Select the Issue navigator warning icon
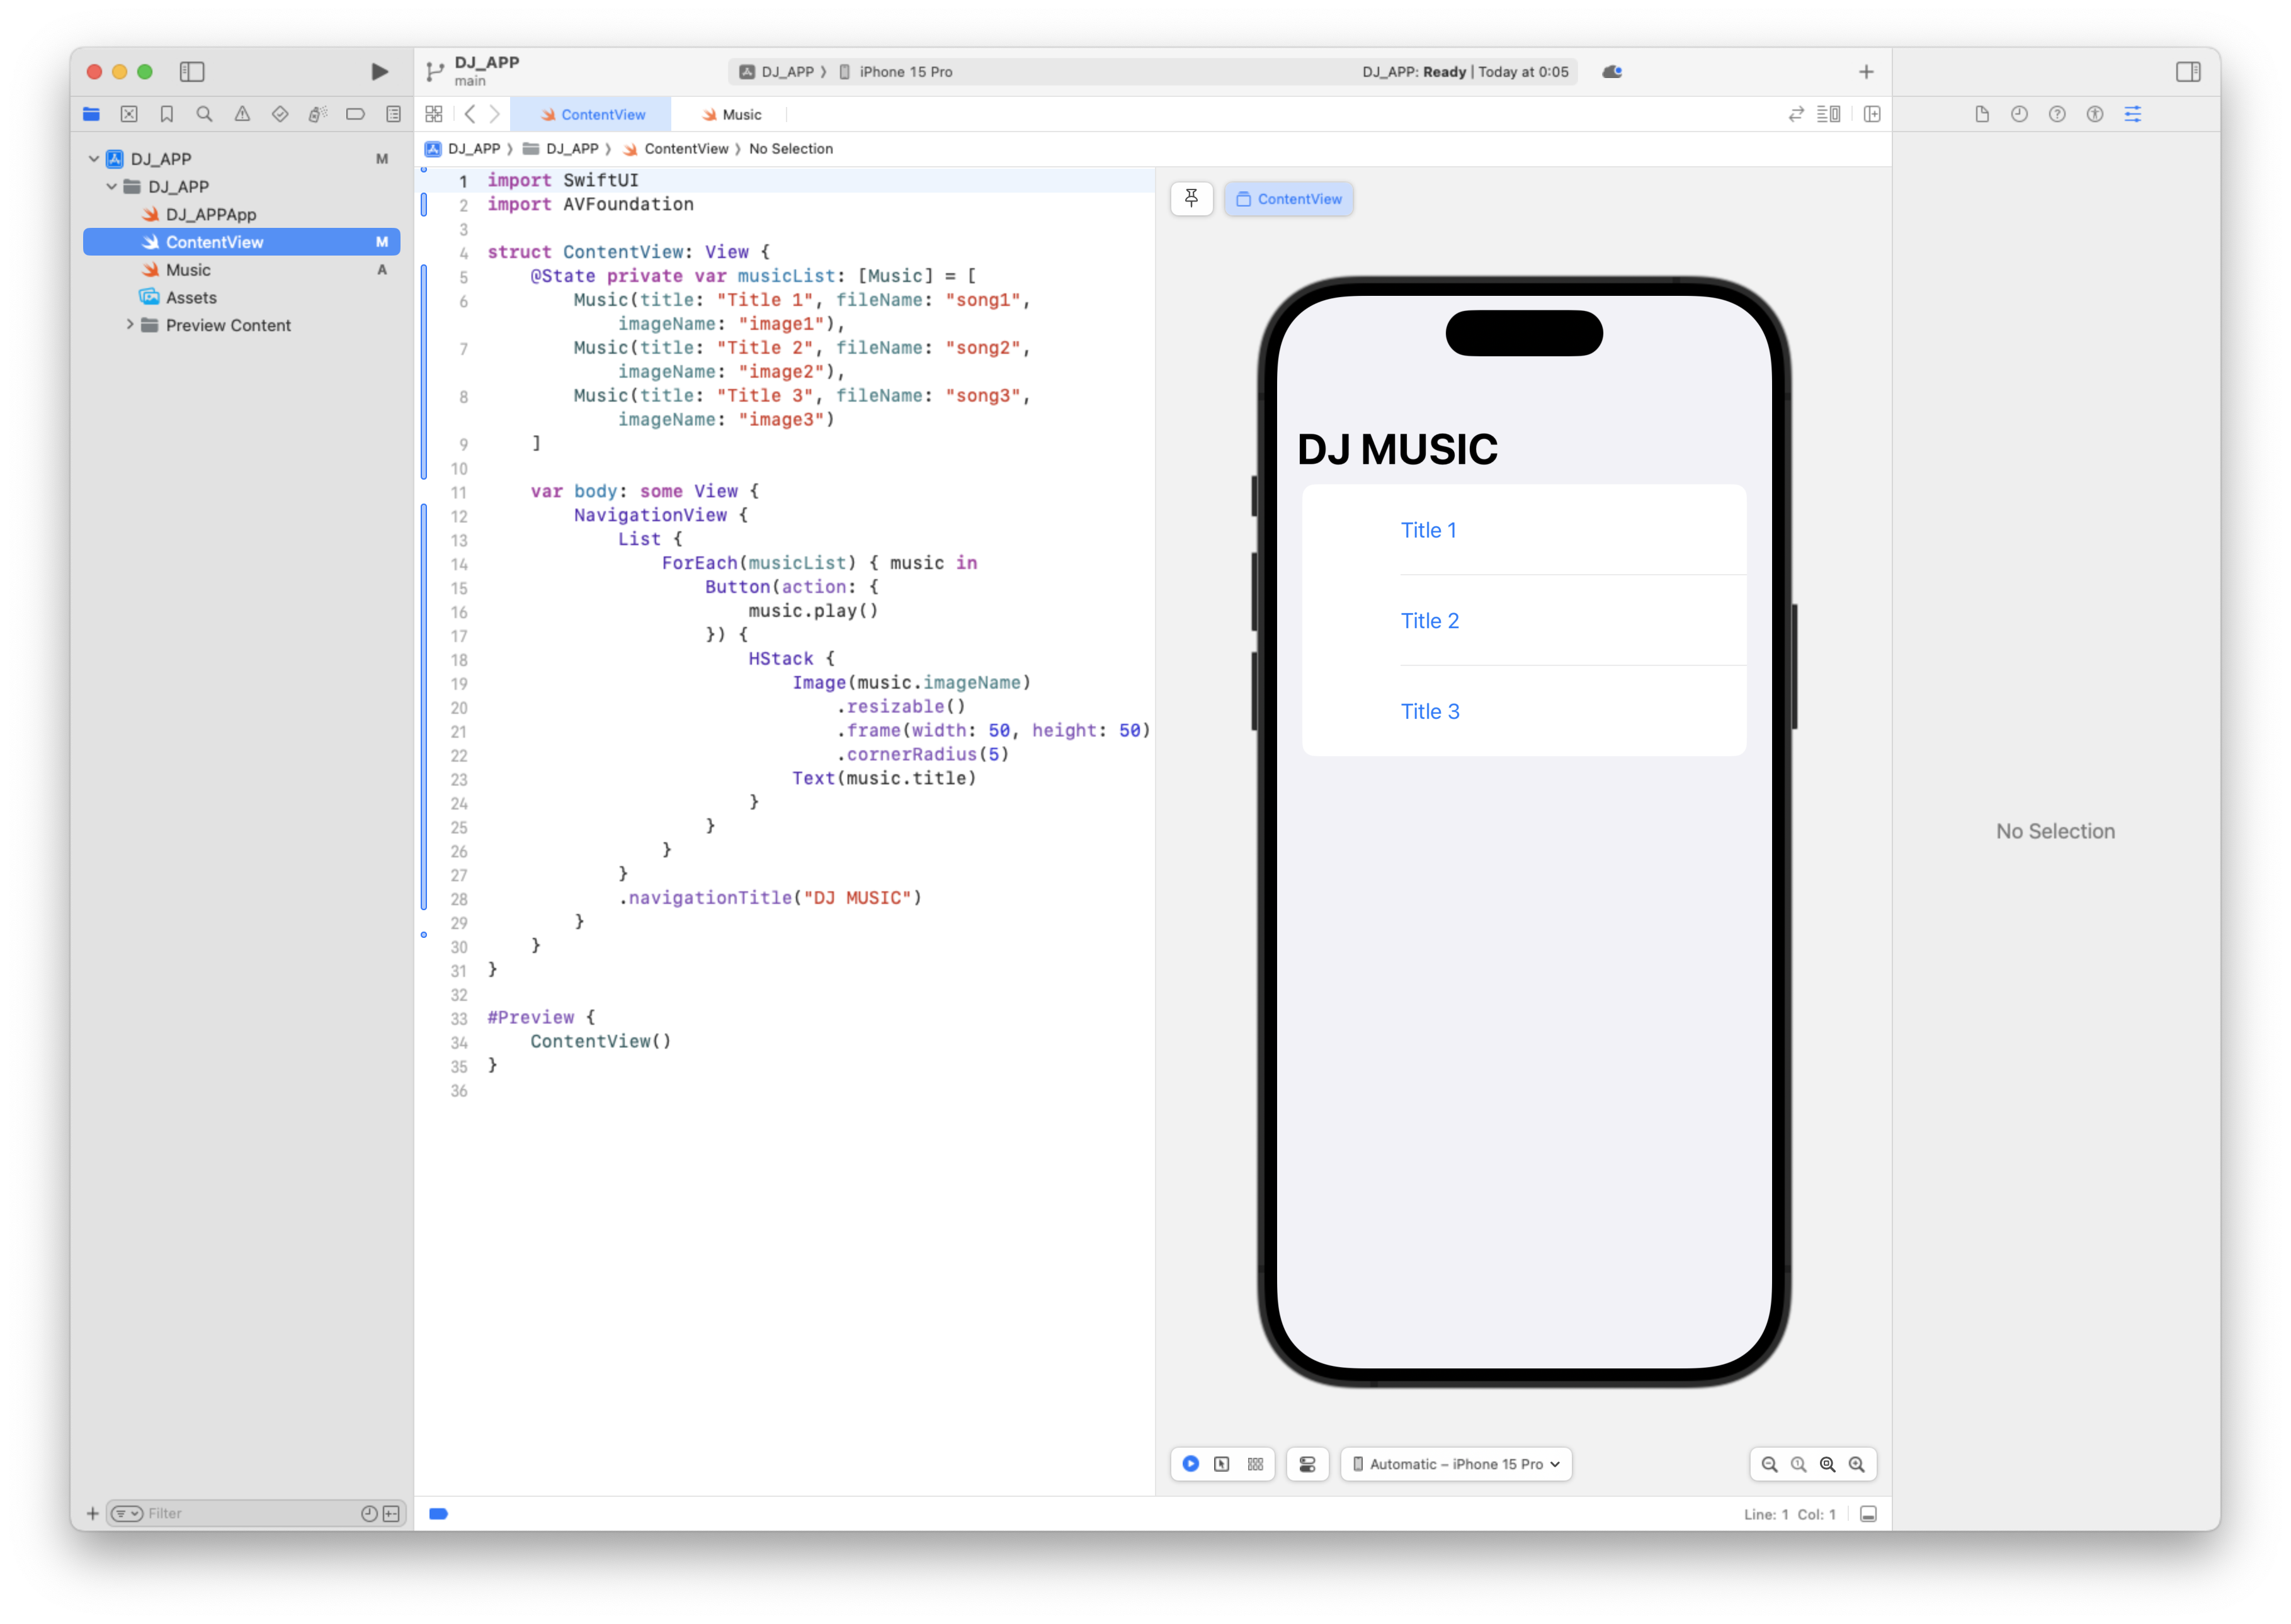 (x=242, y=114)
